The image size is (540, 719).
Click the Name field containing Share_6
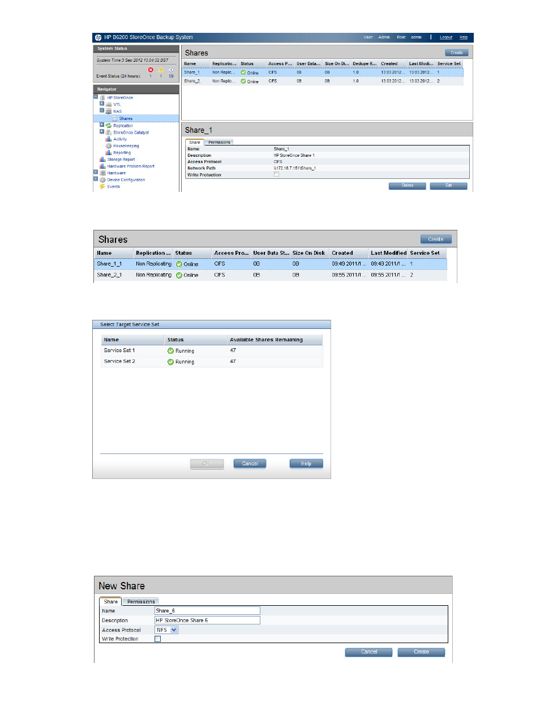[207, 611]
